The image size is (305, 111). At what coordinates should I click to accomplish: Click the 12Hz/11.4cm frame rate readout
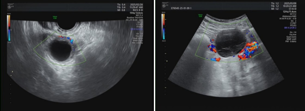[290, 12]
